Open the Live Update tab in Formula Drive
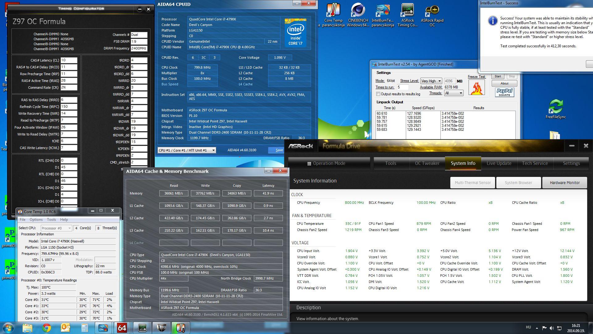Screen dimensions: 593x334 click(x=499, y=163)
